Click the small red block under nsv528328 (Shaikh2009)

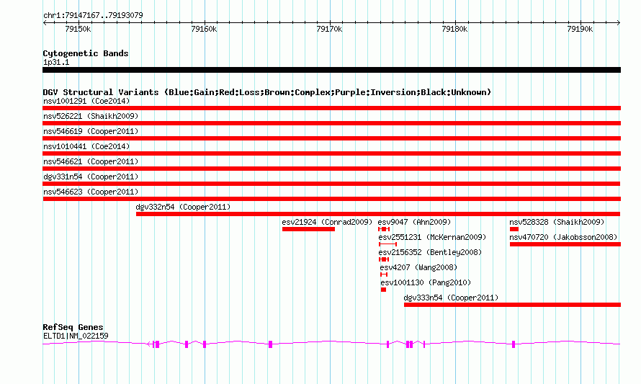tap(514, 229)
